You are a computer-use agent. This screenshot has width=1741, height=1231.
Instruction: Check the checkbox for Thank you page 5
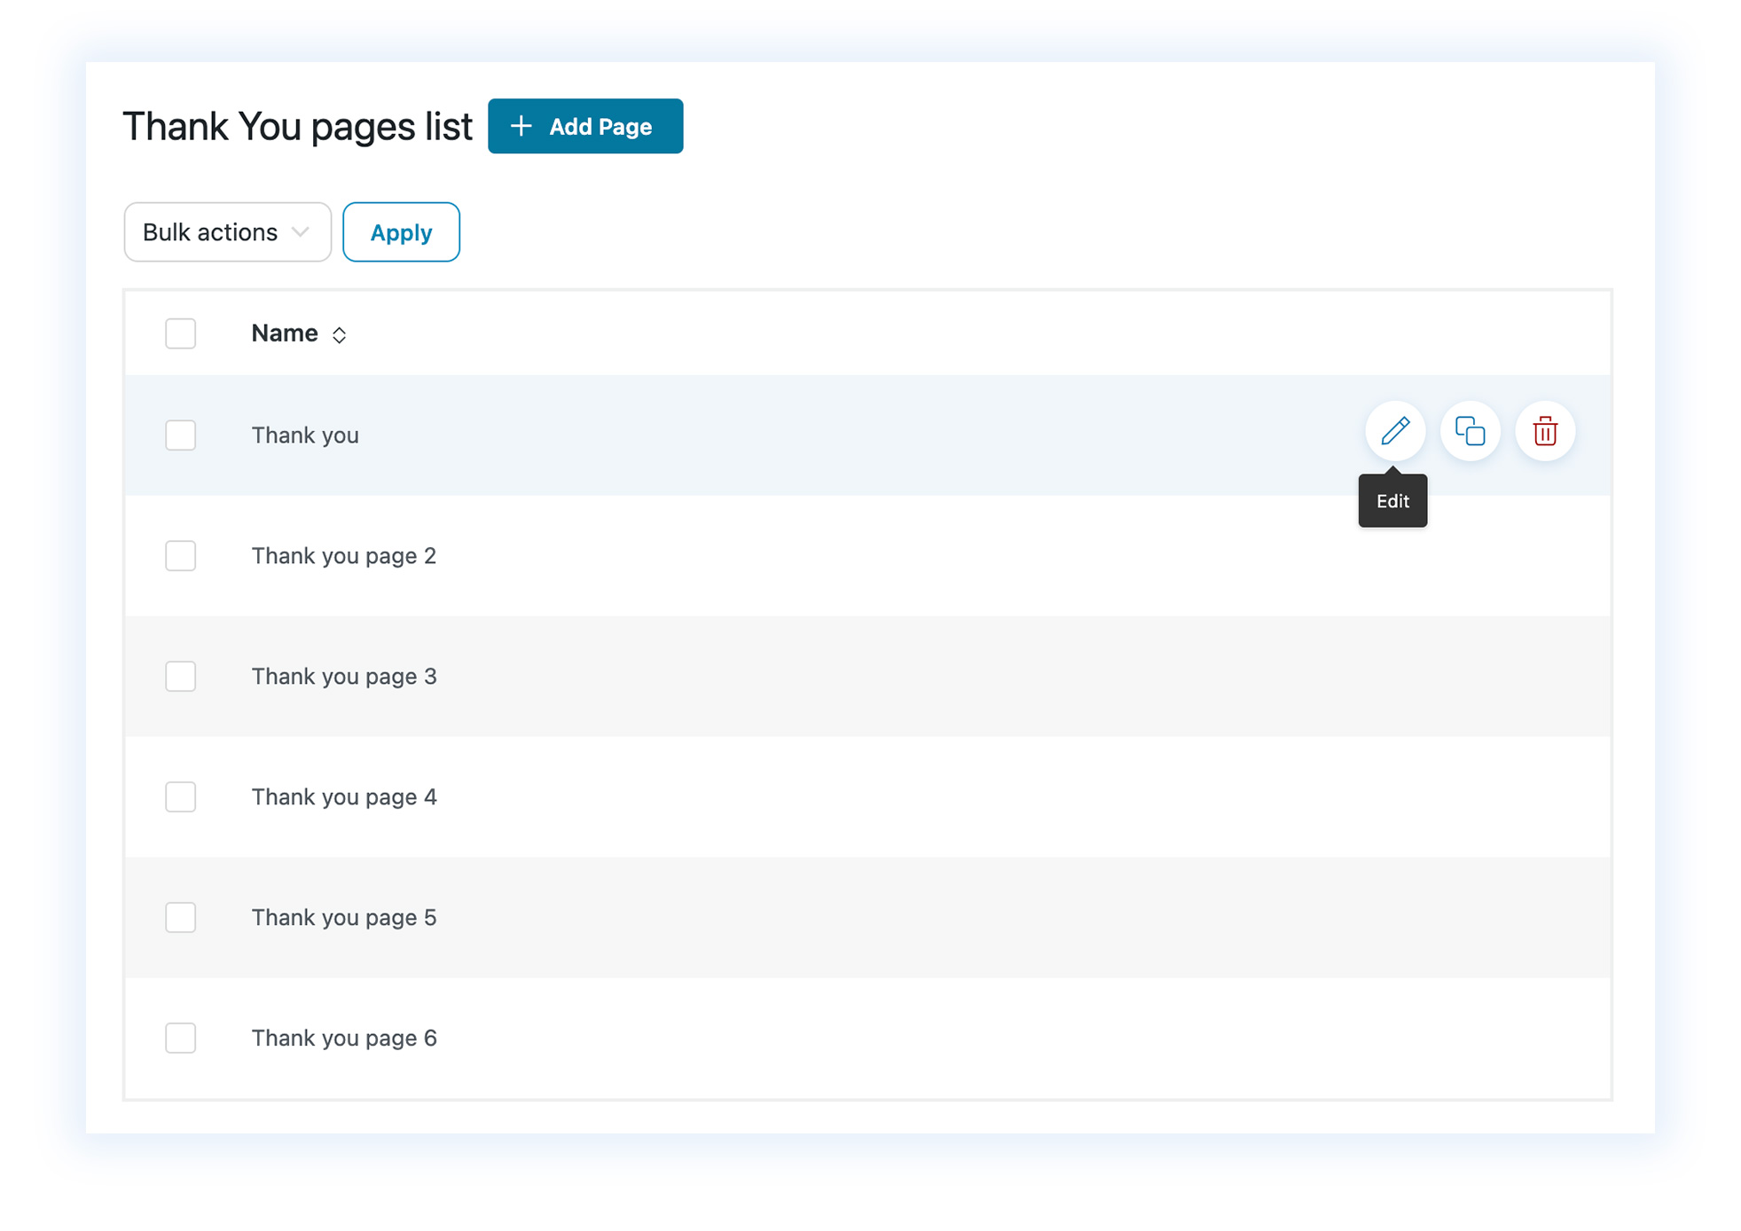[180, 918]
